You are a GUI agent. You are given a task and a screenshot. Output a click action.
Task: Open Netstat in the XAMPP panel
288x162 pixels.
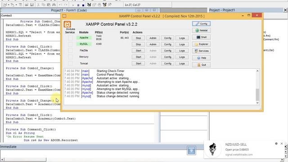201,31
